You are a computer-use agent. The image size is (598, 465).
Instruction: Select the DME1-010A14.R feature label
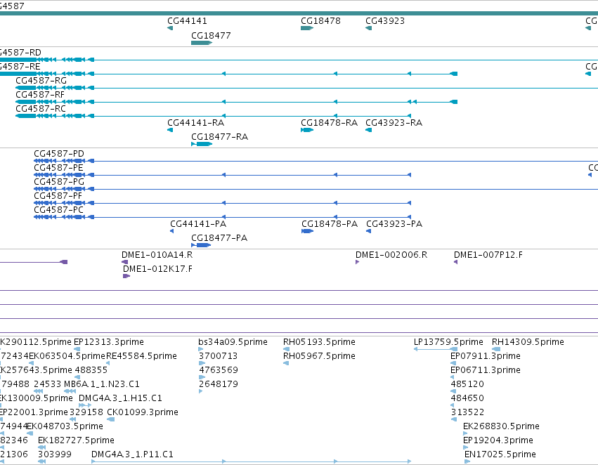tap(157, 254)
